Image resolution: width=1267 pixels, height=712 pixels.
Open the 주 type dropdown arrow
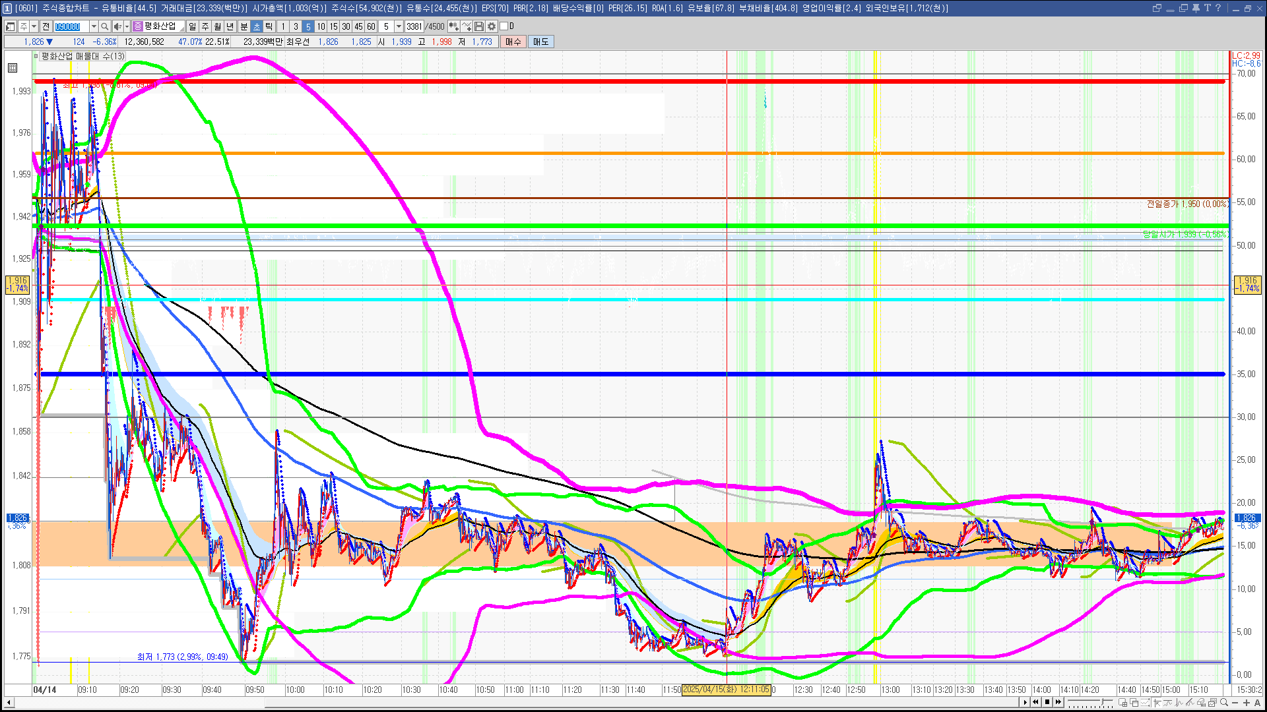coord(34,26)
